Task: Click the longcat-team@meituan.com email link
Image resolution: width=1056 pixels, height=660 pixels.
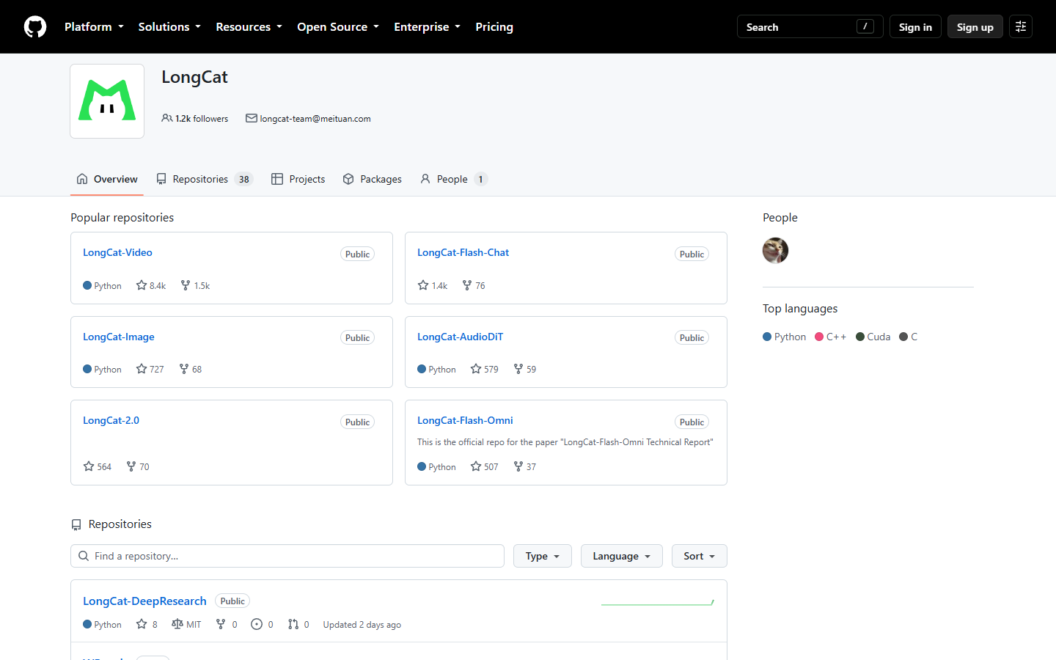Action: pos(315,118)
